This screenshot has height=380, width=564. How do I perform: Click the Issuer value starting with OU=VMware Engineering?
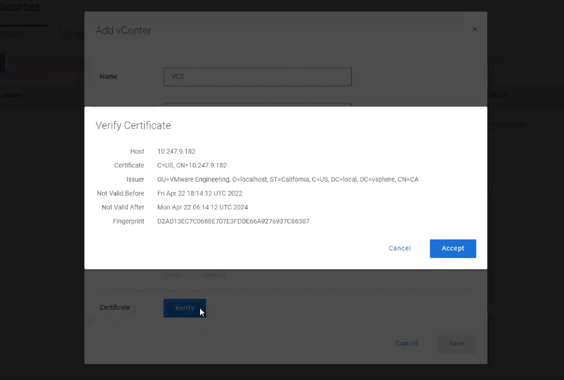pyautogui.click(x=288, y=179)
